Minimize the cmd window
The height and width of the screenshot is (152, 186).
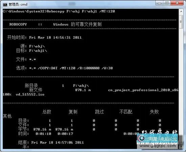pyautogui.click(x=160, y=3)
